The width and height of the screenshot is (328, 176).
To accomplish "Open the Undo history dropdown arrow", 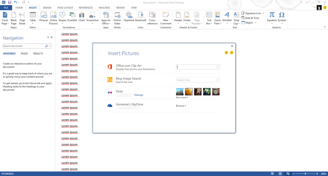I will click(x=19, y=2).
